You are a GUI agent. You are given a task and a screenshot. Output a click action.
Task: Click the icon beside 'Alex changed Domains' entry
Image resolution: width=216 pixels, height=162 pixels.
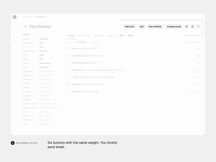point(69,77)
